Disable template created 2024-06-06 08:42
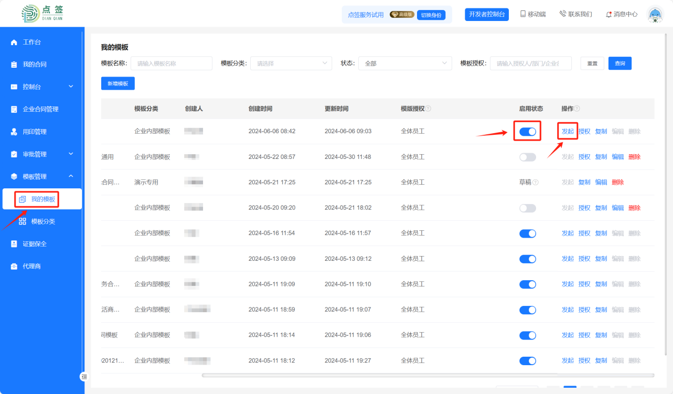 click(528, 132)
